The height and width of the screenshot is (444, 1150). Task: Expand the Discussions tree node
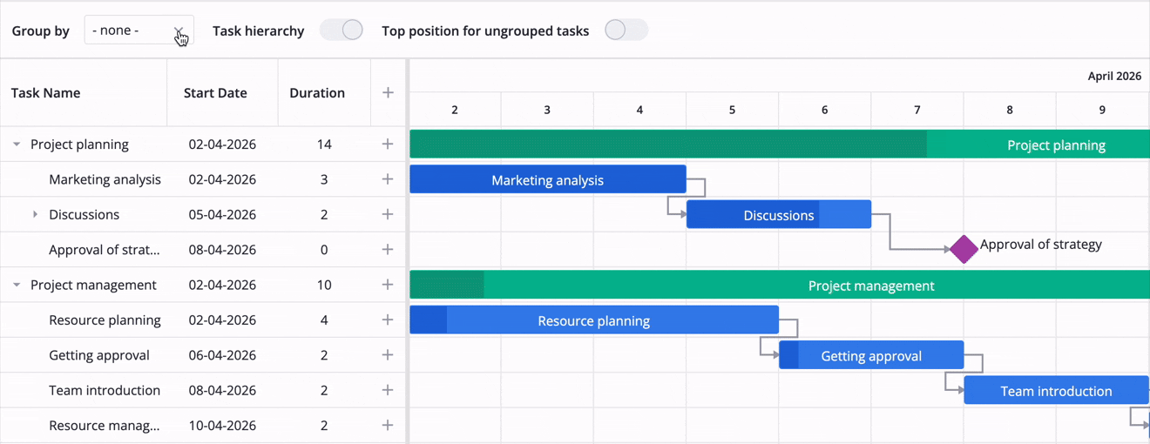click(x=35, y=214)
